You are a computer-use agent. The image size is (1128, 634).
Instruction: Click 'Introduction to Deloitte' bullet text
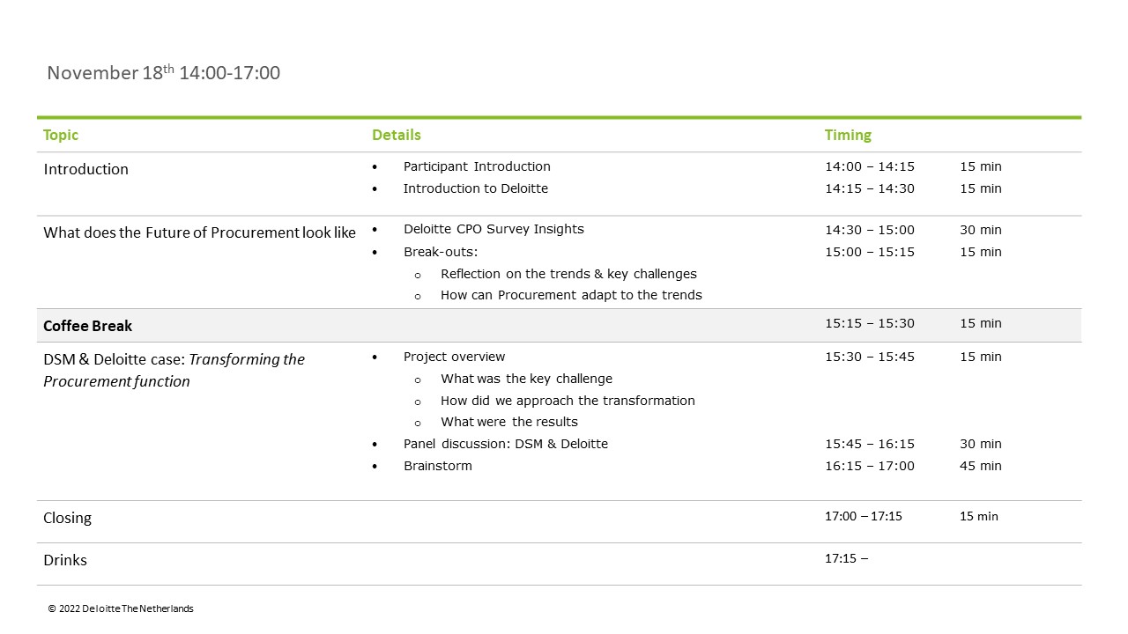(x=475, y=188)
